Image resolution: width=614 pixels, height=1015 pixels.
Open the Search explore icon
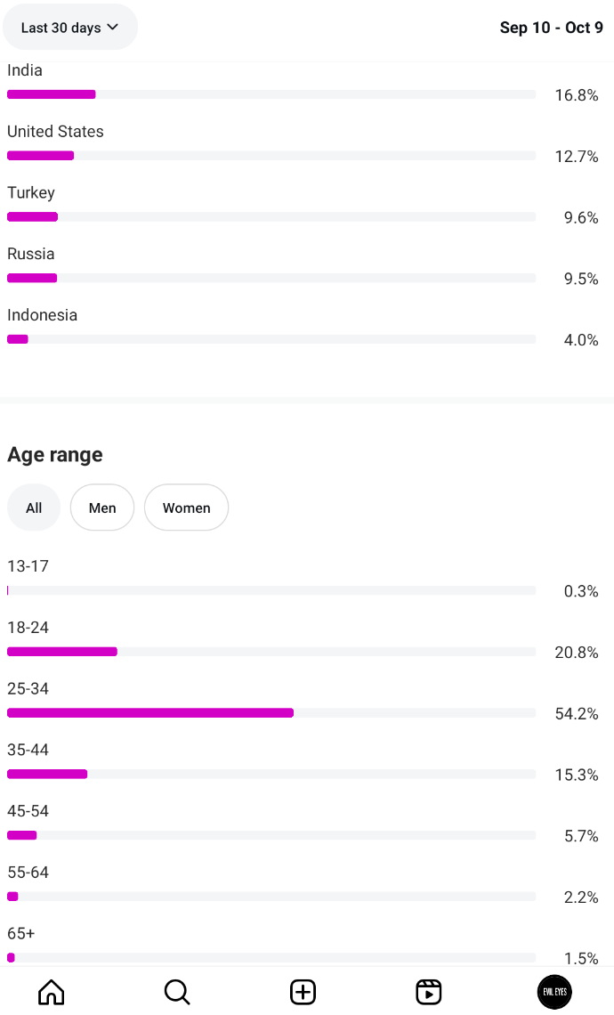point(177,992)
